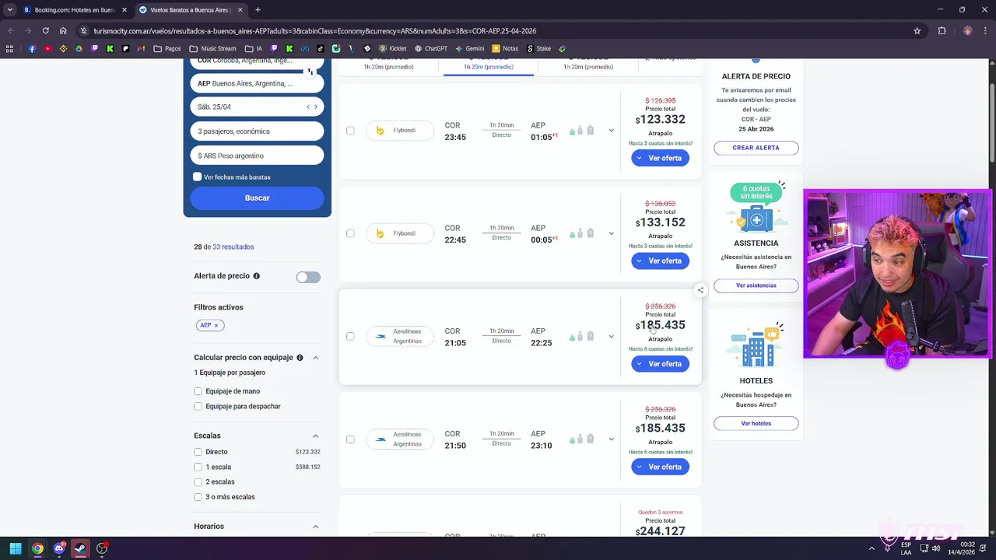Open the Notas bookmark
The width and height of the screenshot is (996, 560).
coord(505,48)
